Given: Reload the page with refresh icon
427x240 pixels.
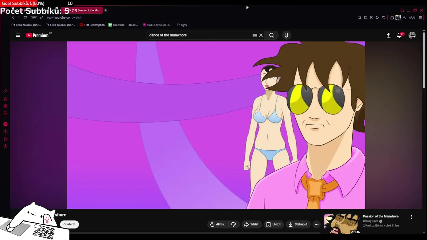Looking at the screenshot, I should 25,17.
